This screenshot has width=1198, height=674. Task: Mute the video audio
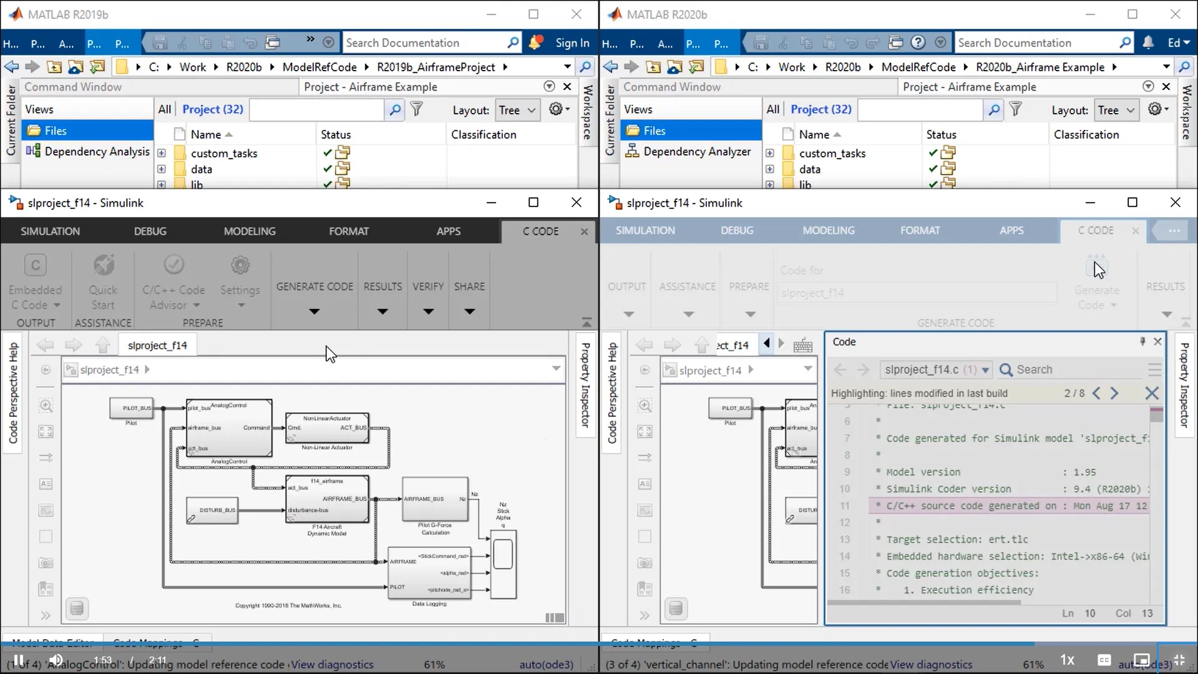pos(55,660)
